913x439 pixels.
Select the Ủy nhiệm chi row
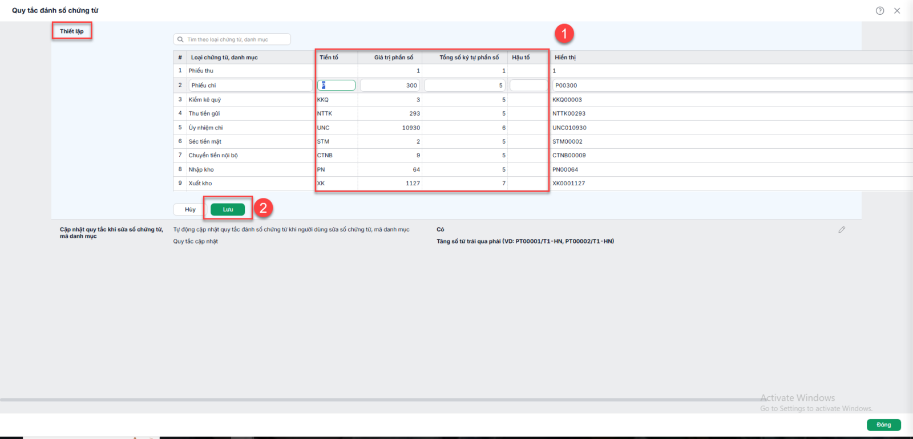pyautogui.click(x=543, y=128)
